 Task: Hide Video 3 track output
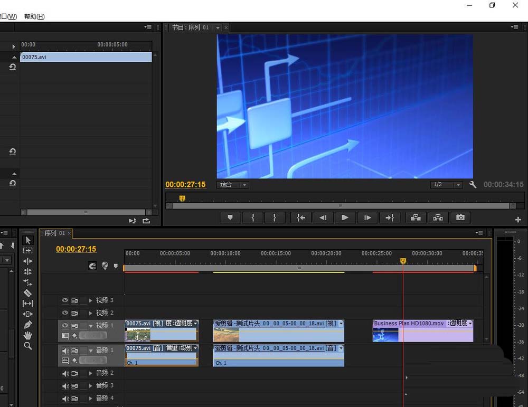pyautogui.click(x=65, y=300)
